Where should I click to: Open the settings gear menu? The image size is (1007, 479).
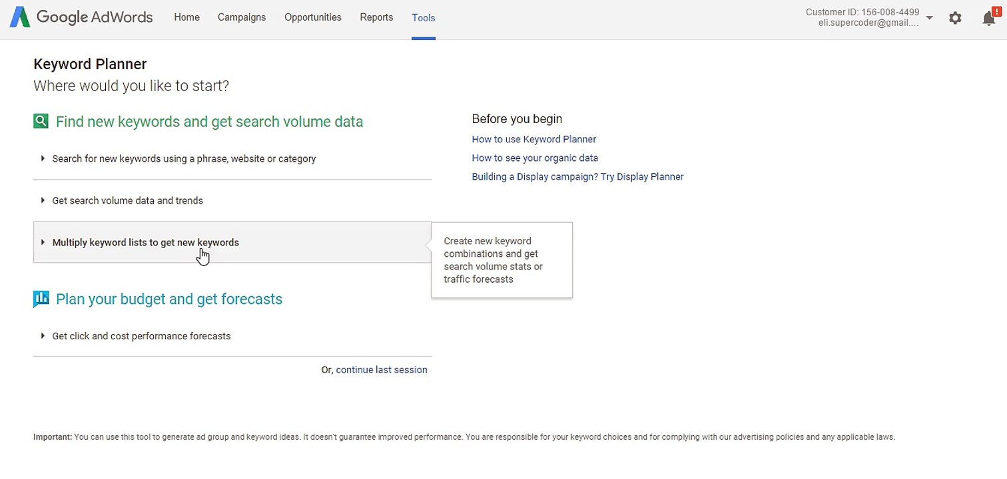pos(955,18)
